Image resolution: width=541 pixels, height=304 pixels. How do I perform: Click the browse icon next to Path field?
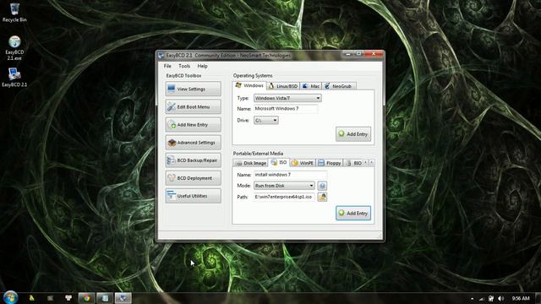pyautogui.click(x=322, y=197)
